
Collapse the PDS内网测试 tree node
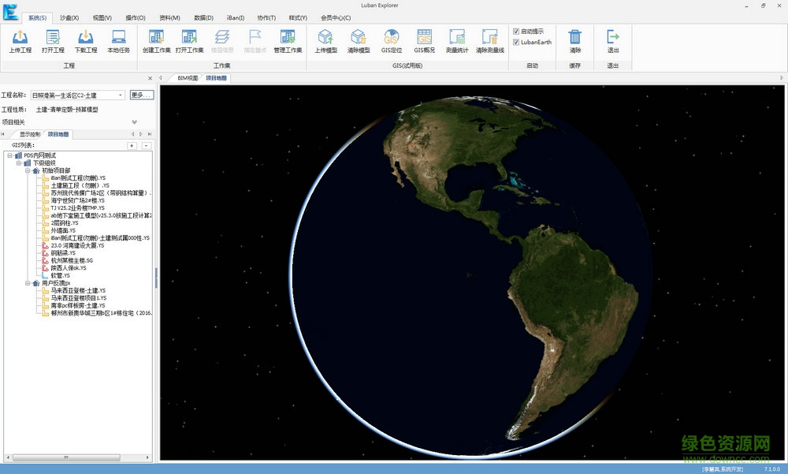(x=9, y=155)
